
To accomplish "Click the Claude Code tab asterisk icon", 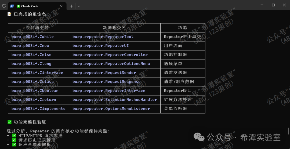I will (x=18, y=6).
